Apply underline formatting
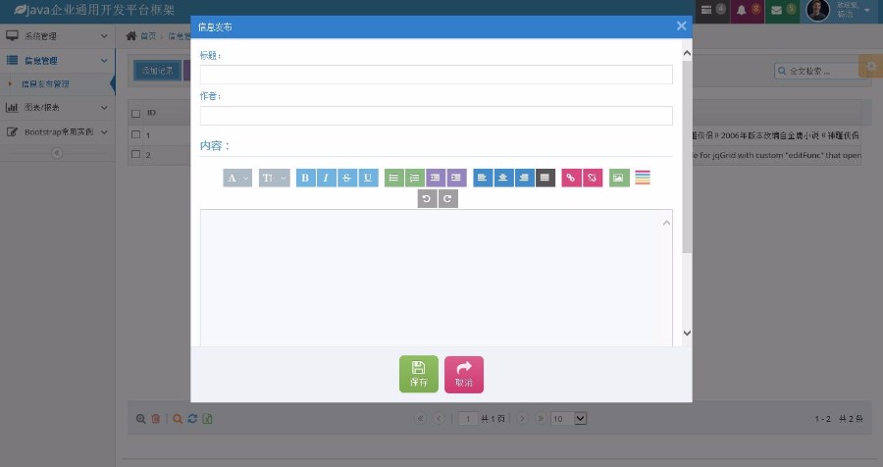The image size is (883, 467). click(x=368, y=178)
